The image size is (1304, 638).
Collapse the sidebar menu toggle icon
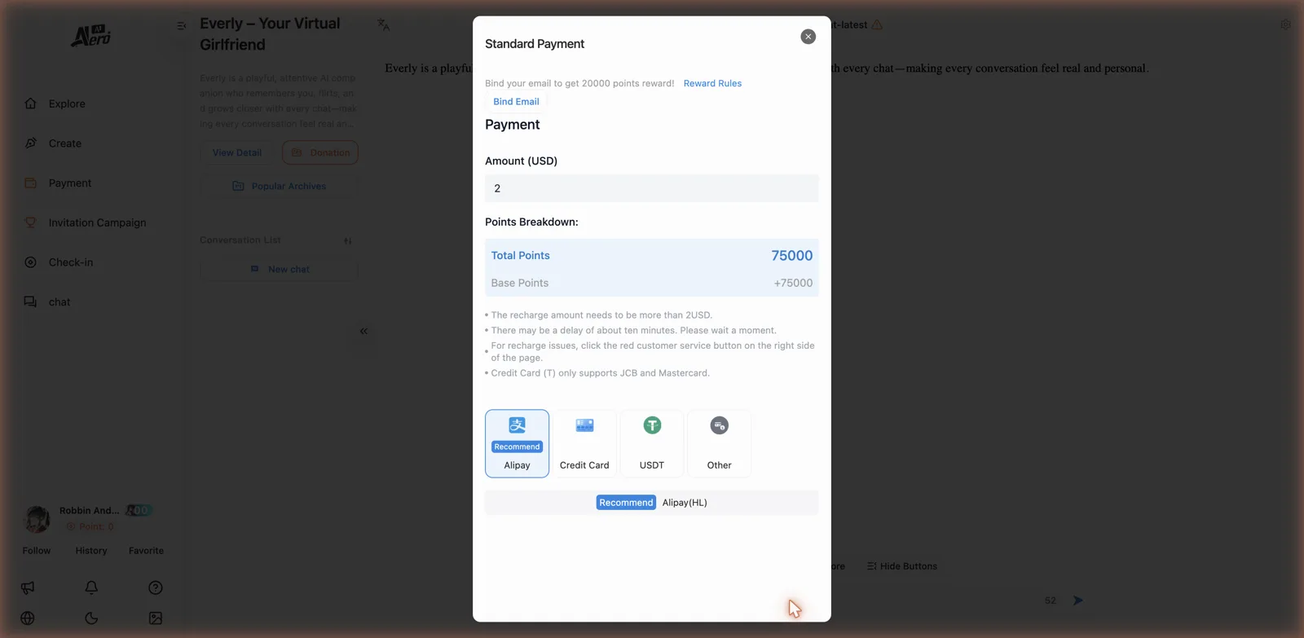pyautogui.click(x=182, y=26)
